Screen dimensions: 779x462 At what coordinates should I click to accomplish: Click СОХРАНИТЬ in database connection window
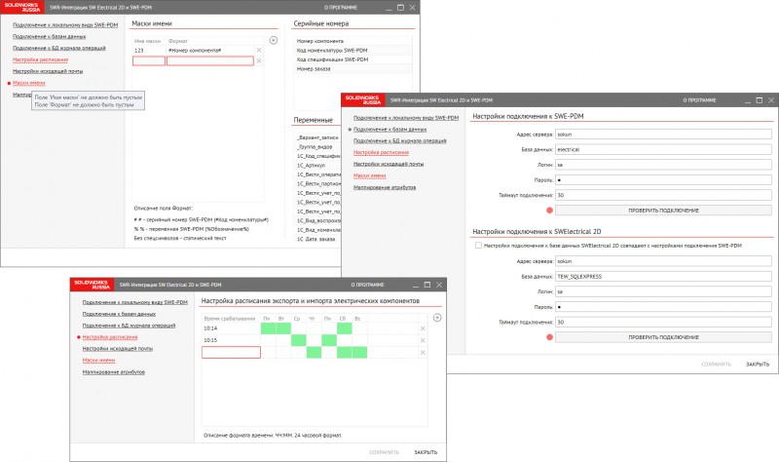pyautogui.click(x=716, y=365)
